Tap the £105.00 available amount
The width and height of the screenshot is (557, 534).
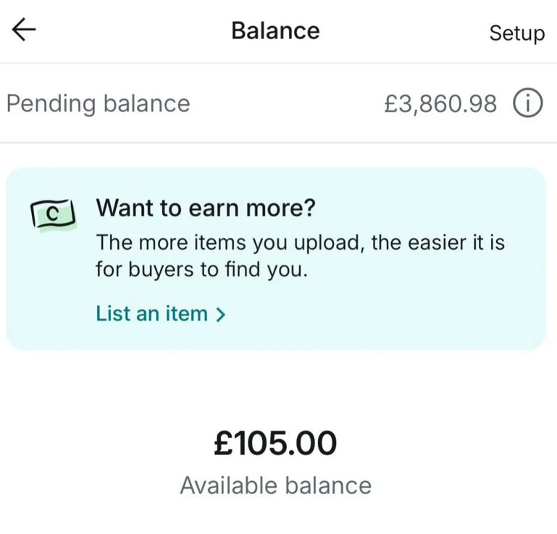tap(275, 443)
